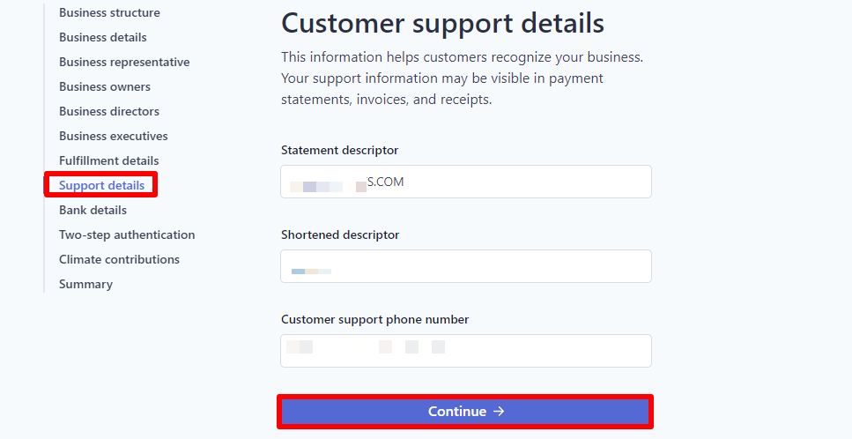Image resolution: width=852 pixels, height=439 pixels.
Task: Open the Business owners step
Action: [x=105, y=87]
